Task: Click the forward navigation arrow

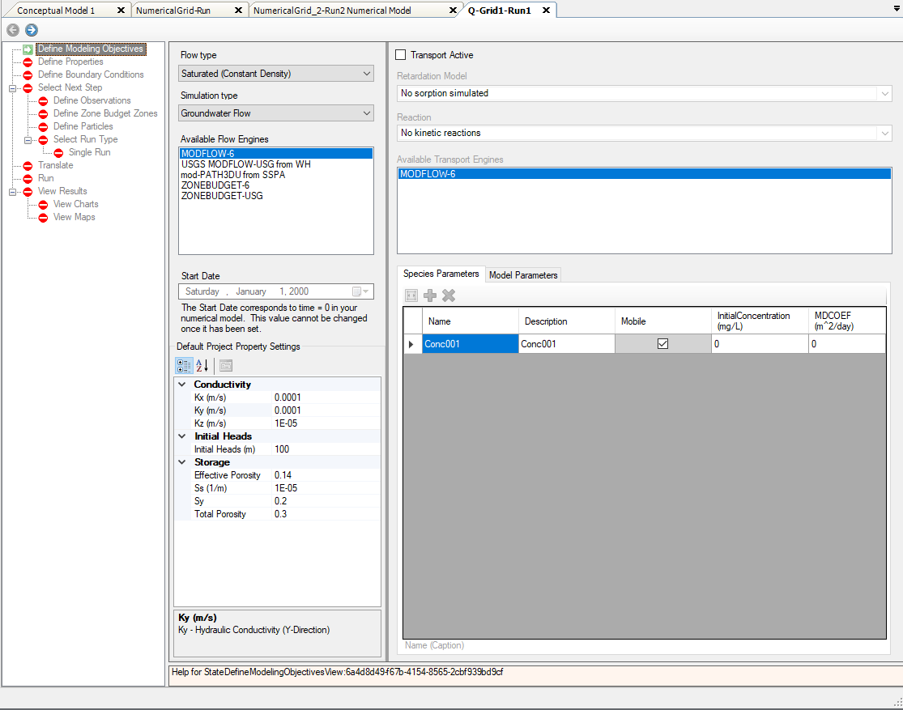Action: [x=31, y=30]
